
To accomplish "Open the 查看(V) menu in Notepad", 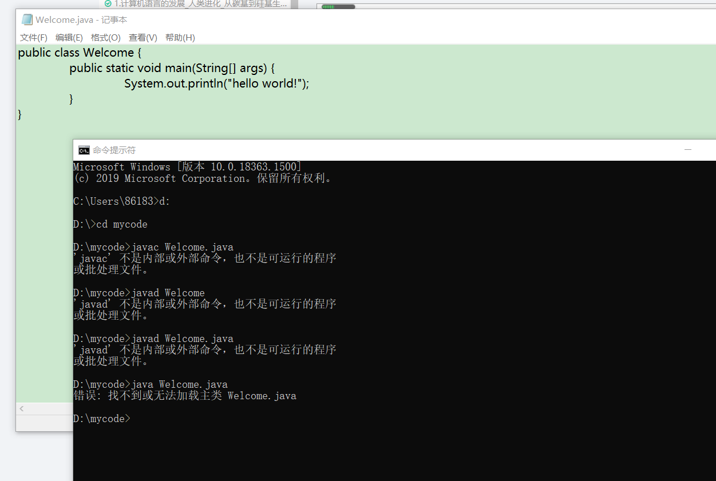I will (143, 38).
